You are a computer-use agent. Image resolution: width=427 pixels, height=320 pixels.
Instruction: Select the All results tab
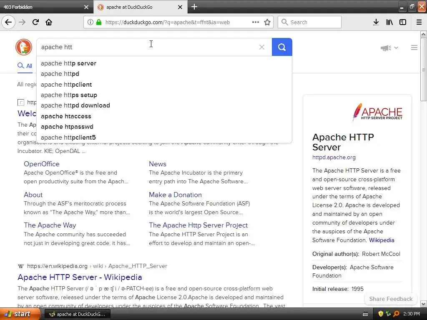tap(25, 65)
